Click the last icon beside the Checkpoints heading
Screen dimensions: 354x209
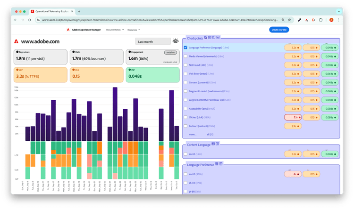click(218, 37)
